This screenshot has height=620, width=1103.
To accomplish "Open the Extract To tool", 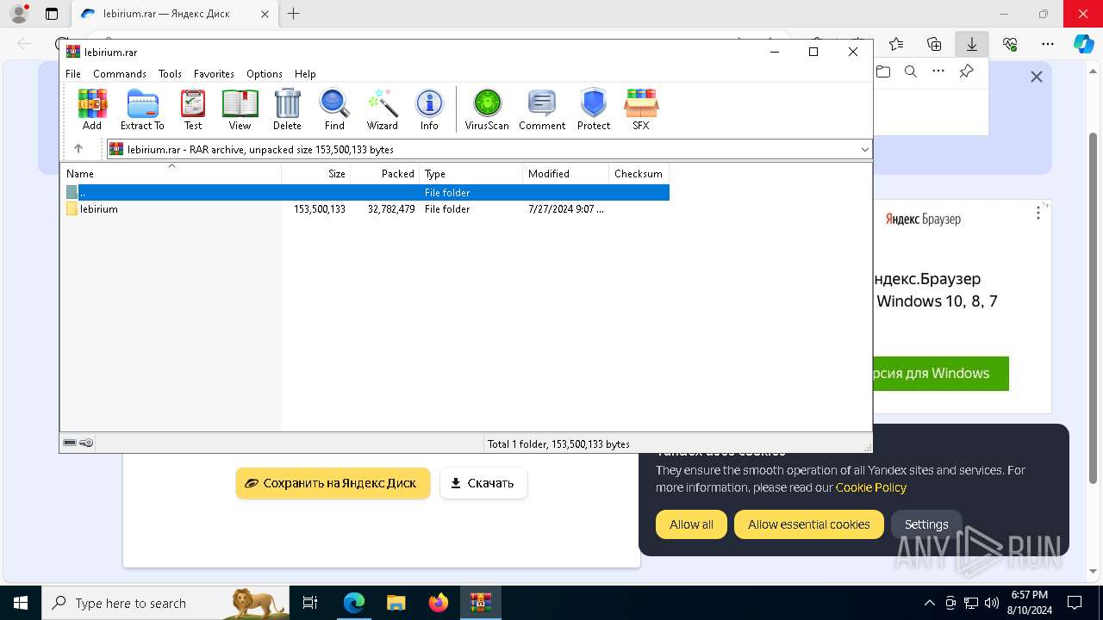I will point(142,109).
